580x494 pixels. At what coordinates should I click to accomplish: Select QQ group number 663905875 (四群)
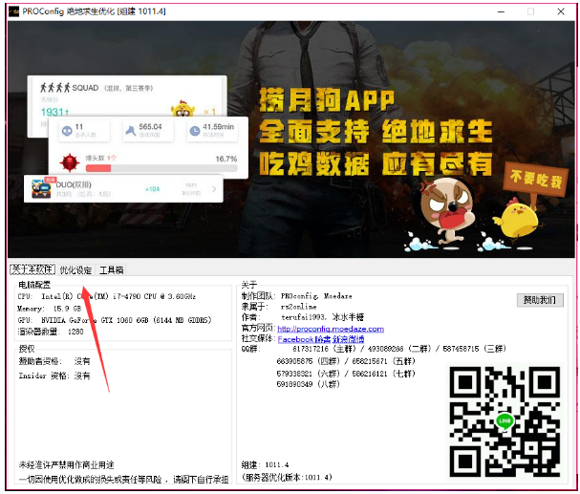(308, 361)
